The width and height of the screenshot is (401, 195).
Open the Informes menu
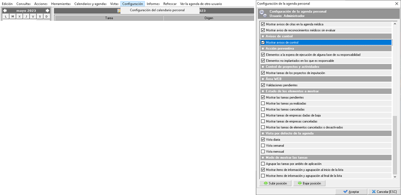coord(153,4)
